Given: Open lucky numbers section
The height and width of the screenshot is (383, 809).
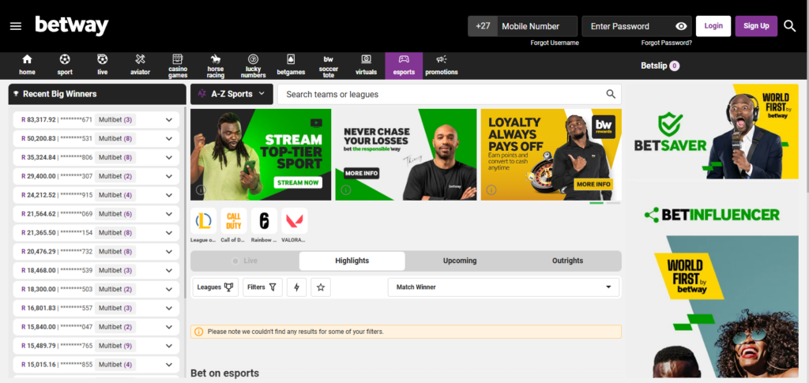Looking at the screenshot, I should click(254, 66).
